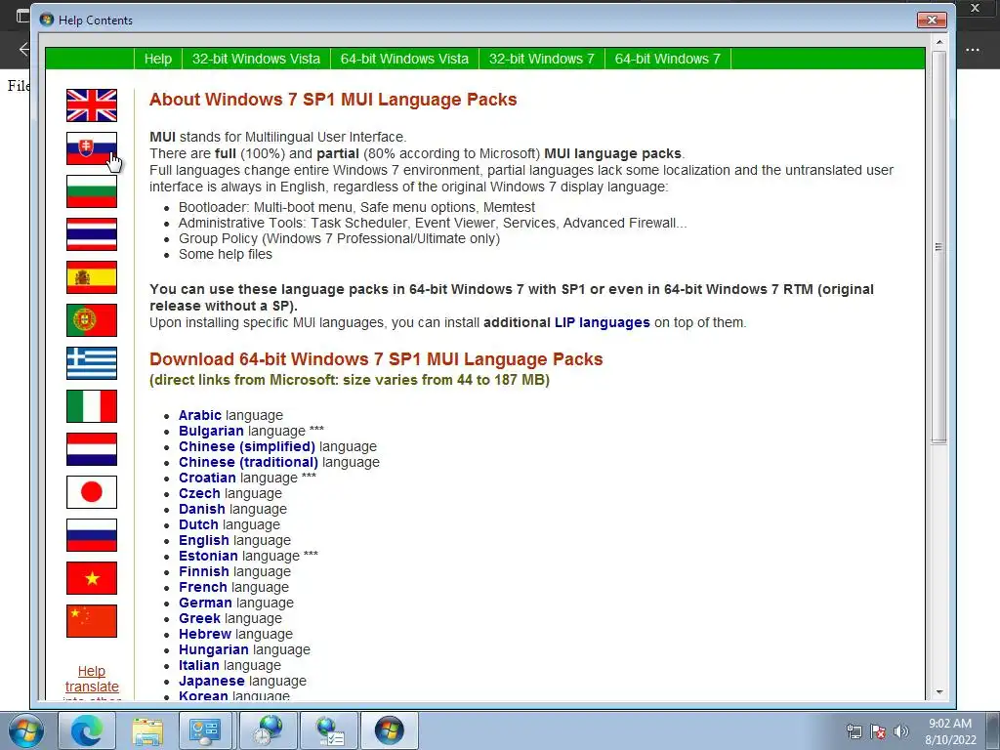The width and height of the screenshot is (1000, 750).
Task: Click the Show desktop strip beside the clock
Action: [993, 730]
